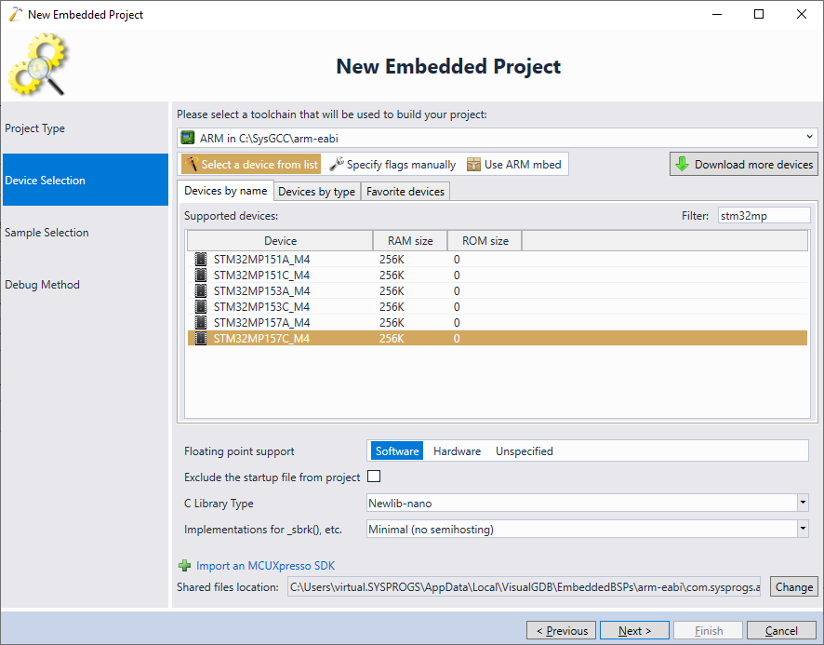Screen dimensions: 824x645
Task: Open the Import an MCUXpresso SDK link
Action: pos(265,566)
